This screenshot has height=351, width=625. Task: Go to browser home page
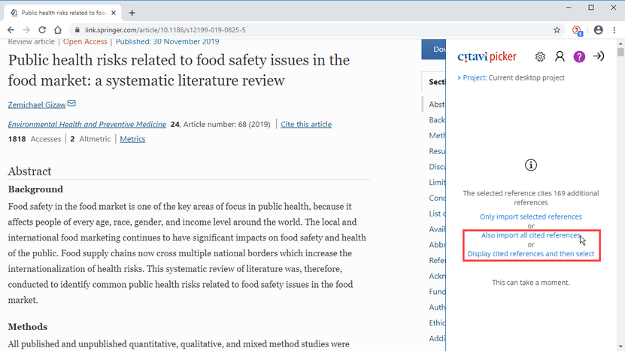click(x=58, y=30)
